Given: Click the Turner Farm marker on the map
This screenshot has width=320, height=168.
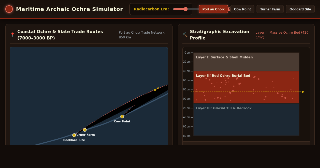Looking at the screenshot, I should tap(85, 130).
